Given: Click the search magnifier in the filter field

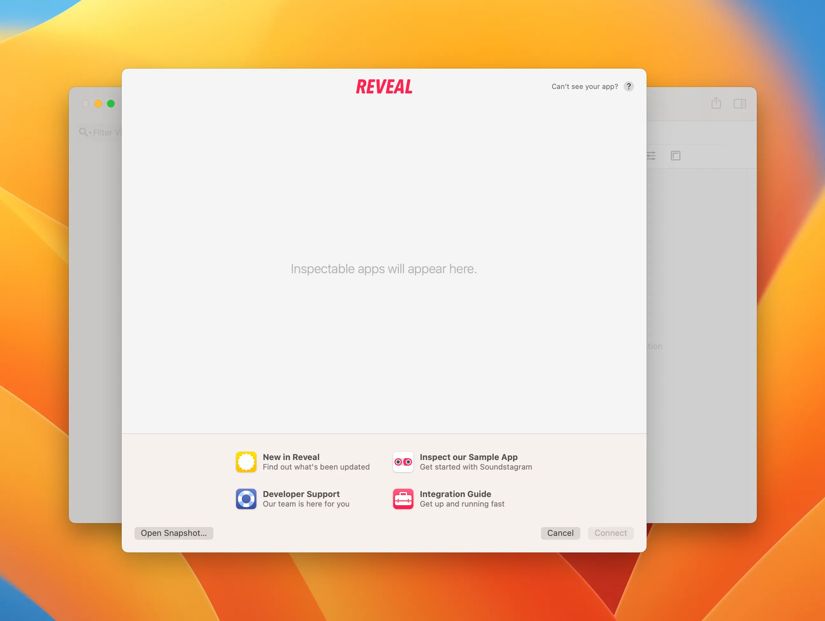Looking at the screenshot, I should pyautogui.click(x=83, y=132).
